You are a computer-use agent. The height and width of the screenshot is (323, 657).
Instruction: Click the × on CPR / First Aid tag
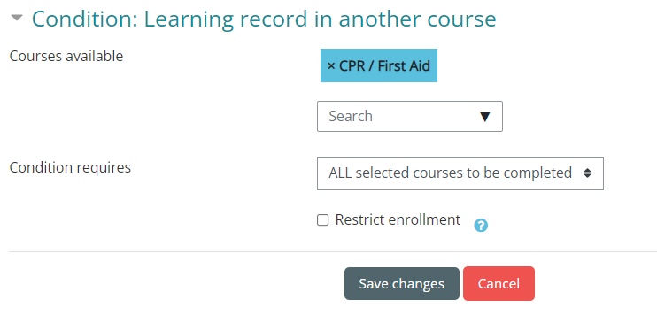(331, 65)
